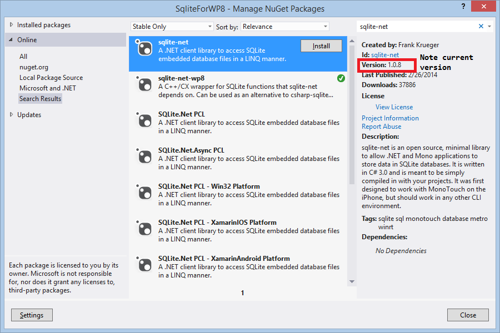Collapse the Online section
The height and width of the screenshot is (333, 500).
pos(11,40)
